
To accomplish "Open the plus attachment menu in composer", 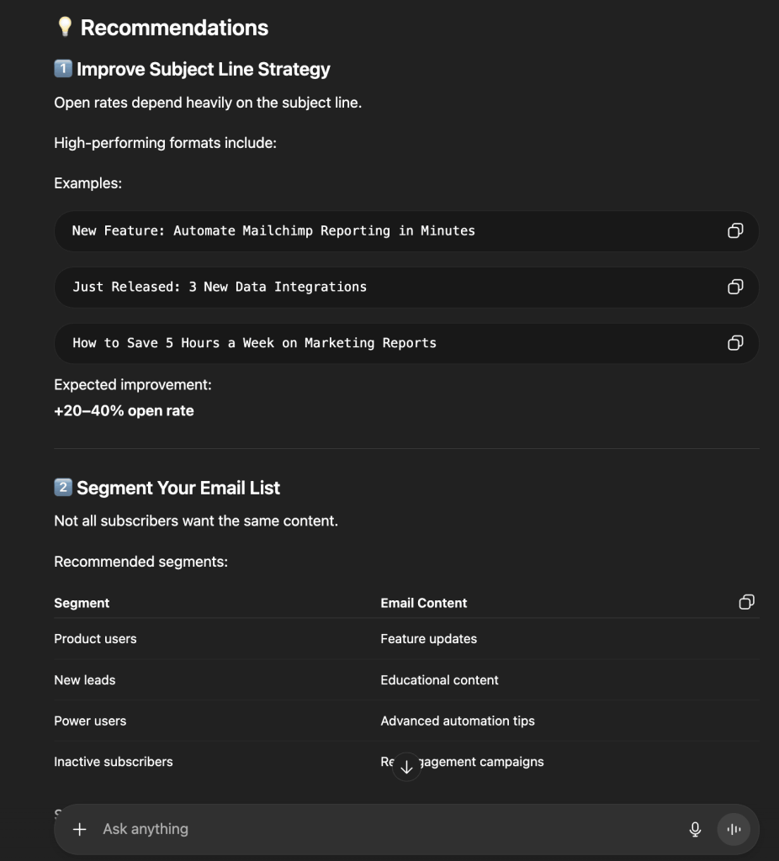I will click(80, 829).
